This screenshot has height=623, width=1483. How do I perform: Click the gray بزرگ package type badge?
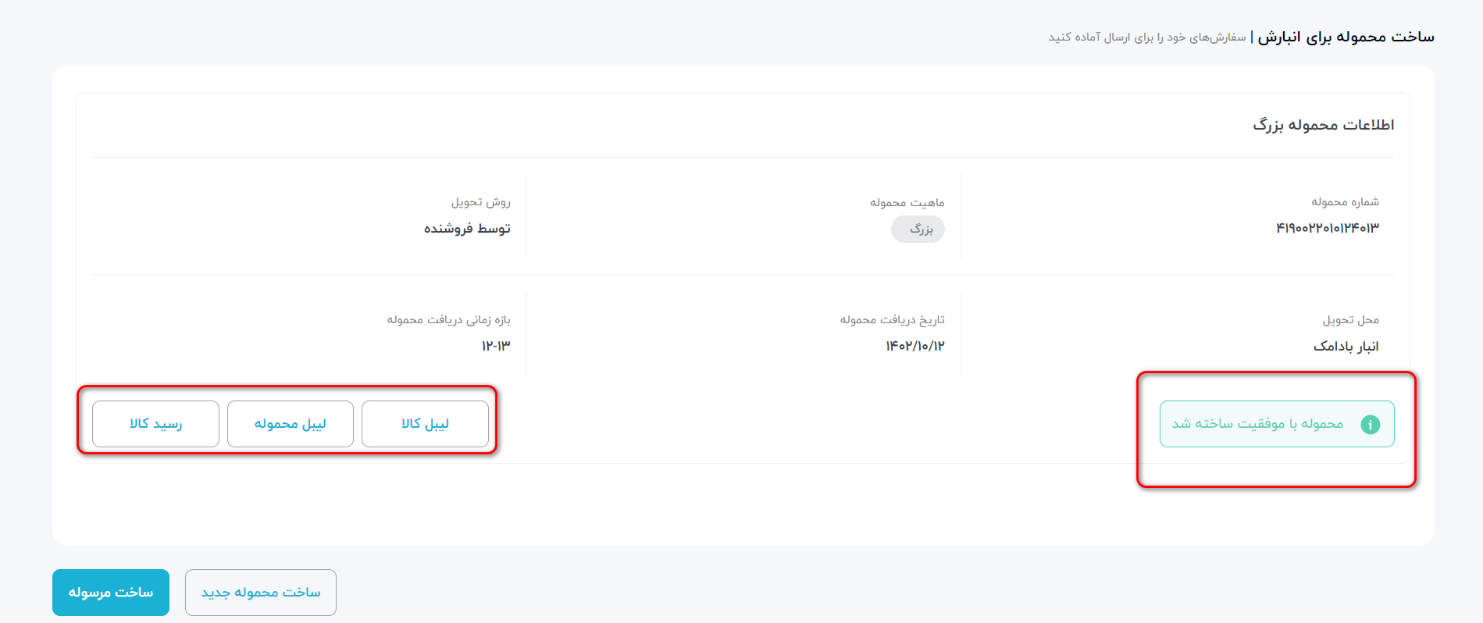click(918, 230)
